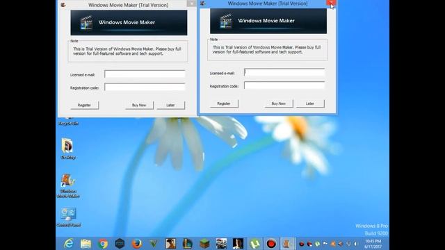The height and width of the screenshot is (250, 445).
Task: Select Windows Movie Maker desktop shortcut
Action: [x=68, y=185]
